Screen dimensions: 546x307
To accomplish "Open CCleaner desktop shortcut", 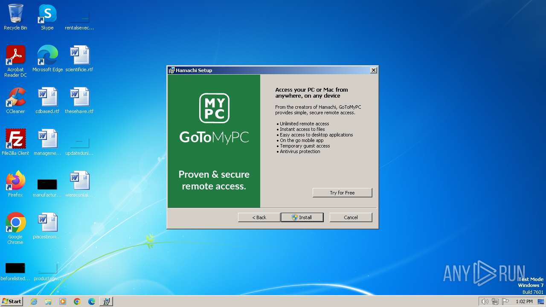I will point(15,101).
